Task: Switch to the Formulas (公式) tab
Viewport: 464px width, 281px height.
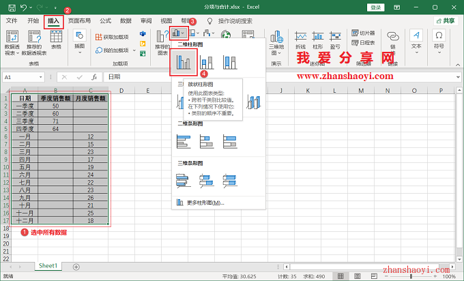Action: point(105,20)
